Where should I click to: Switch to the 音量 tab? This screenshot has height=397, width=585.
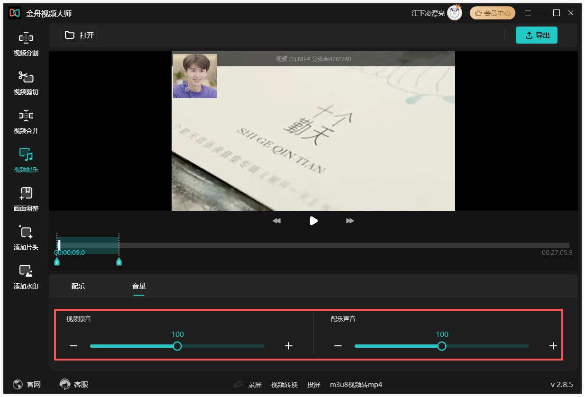139,286
